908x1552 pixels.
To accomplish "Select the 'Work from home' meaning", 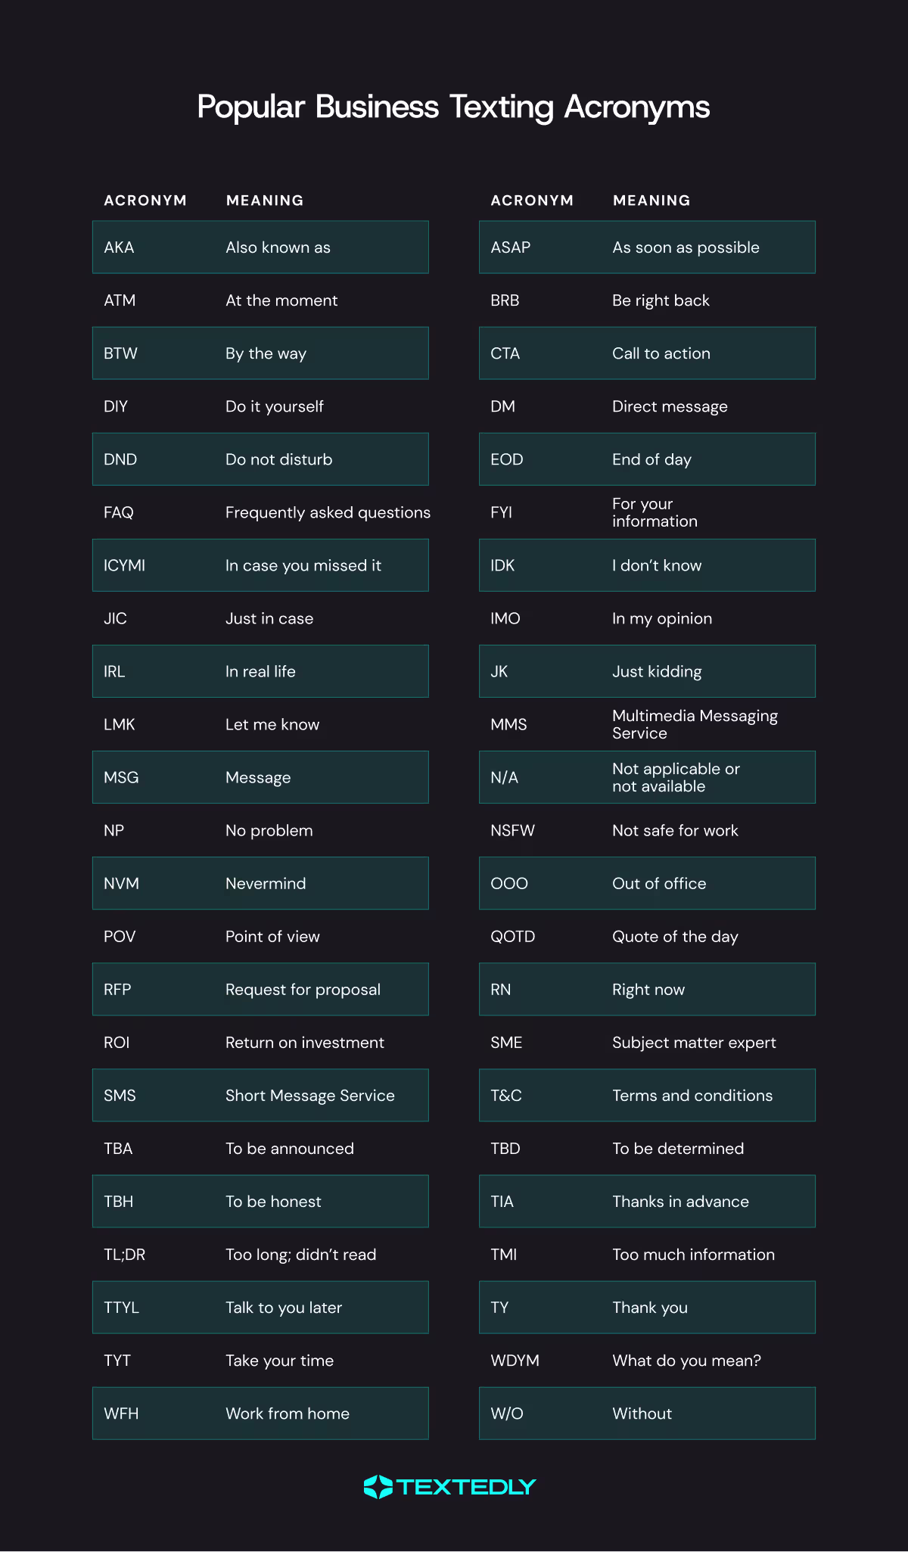I will (288, 1414).
